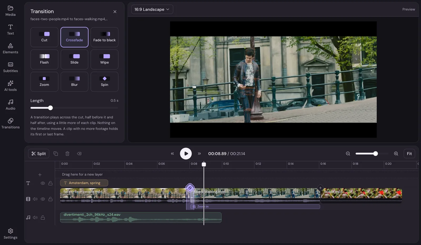The image size is (421, 245).
Task: Add a new layer with plus icon
Action: pyautogui.click(x=40, y=174)
